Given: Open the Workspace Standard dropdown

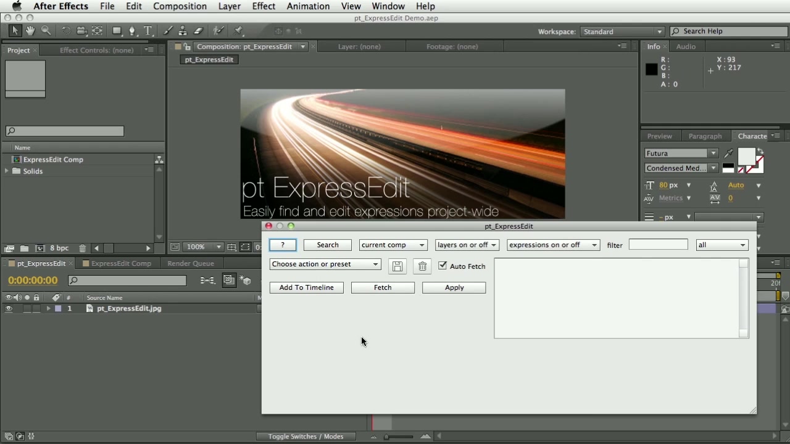Looking at the screenshot, I should click(622, 31).
